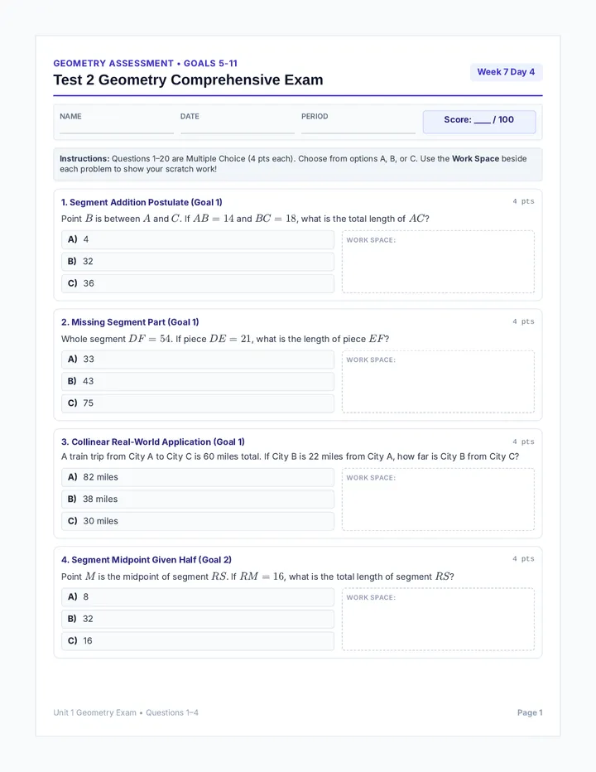Click title 'Test 2 Geometry Comprehensive Exam'

pyautogui.click(x=188, y=80)
